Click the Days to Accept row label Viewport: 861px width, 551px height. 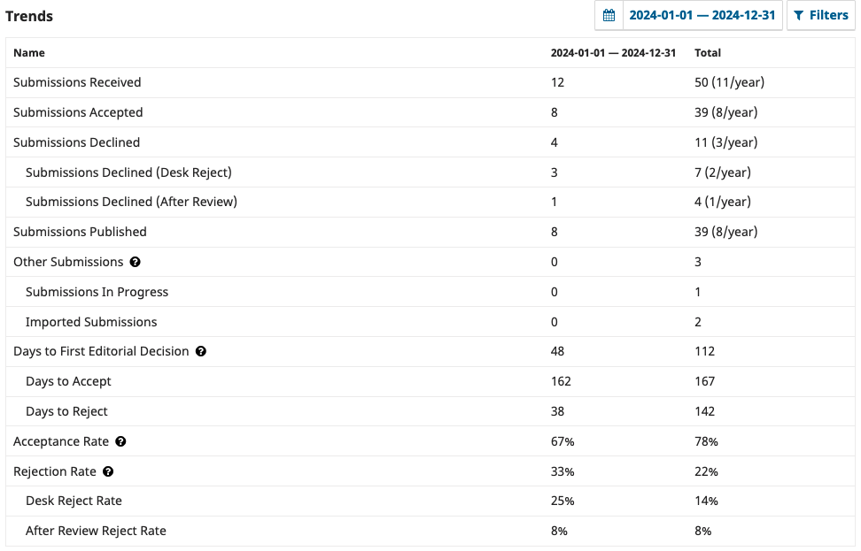68,381
